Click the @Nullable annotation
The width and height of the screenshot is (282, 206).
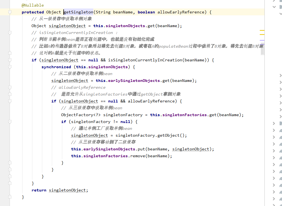[33, 5]
